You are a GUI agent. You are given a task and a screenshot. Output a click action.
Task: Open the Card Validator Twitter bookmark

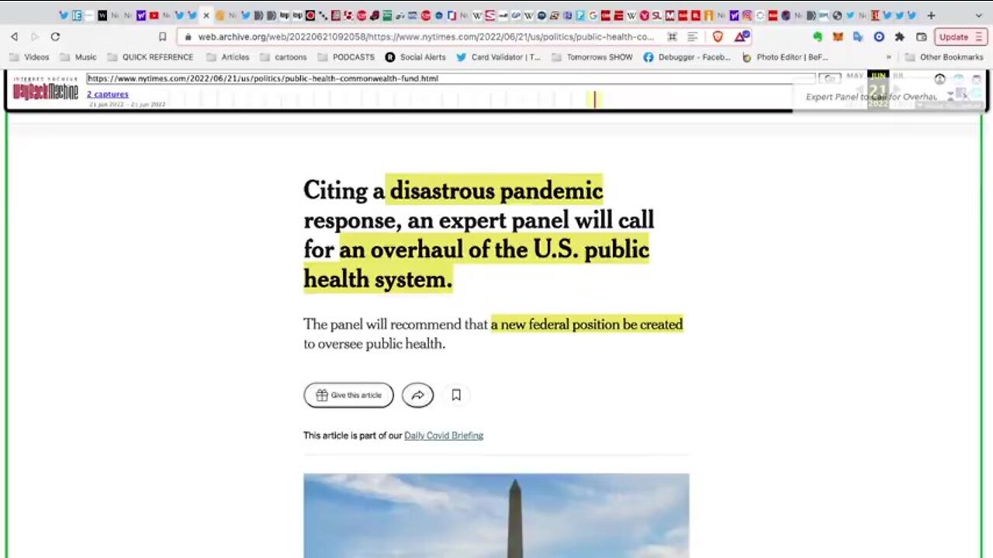(499, 57)
